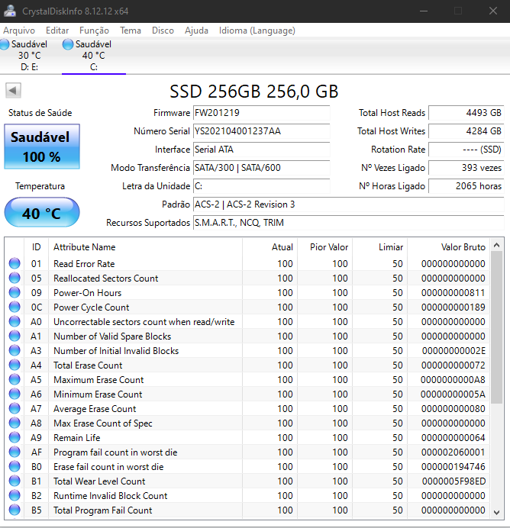Screen dimensions: 510x528
Task: Open the Arquivo menu
Action: tap(19, 31)
